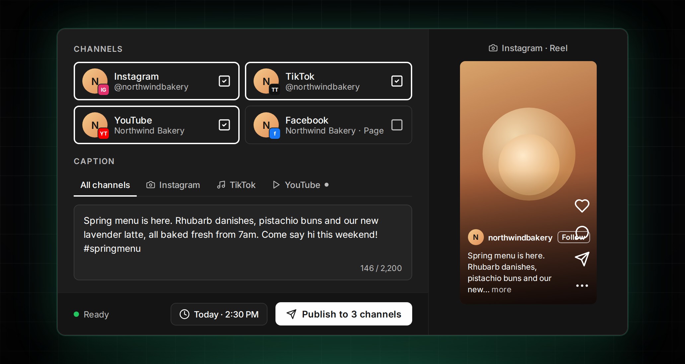Open the YouTube caption tab
This screenshot has width=685, height=364.
coord(301,185)
